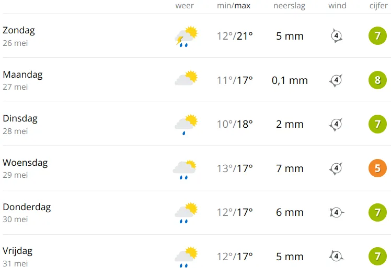Click the wind compass icon for Zondag
391x268 pixels.
tap(337, 36)
